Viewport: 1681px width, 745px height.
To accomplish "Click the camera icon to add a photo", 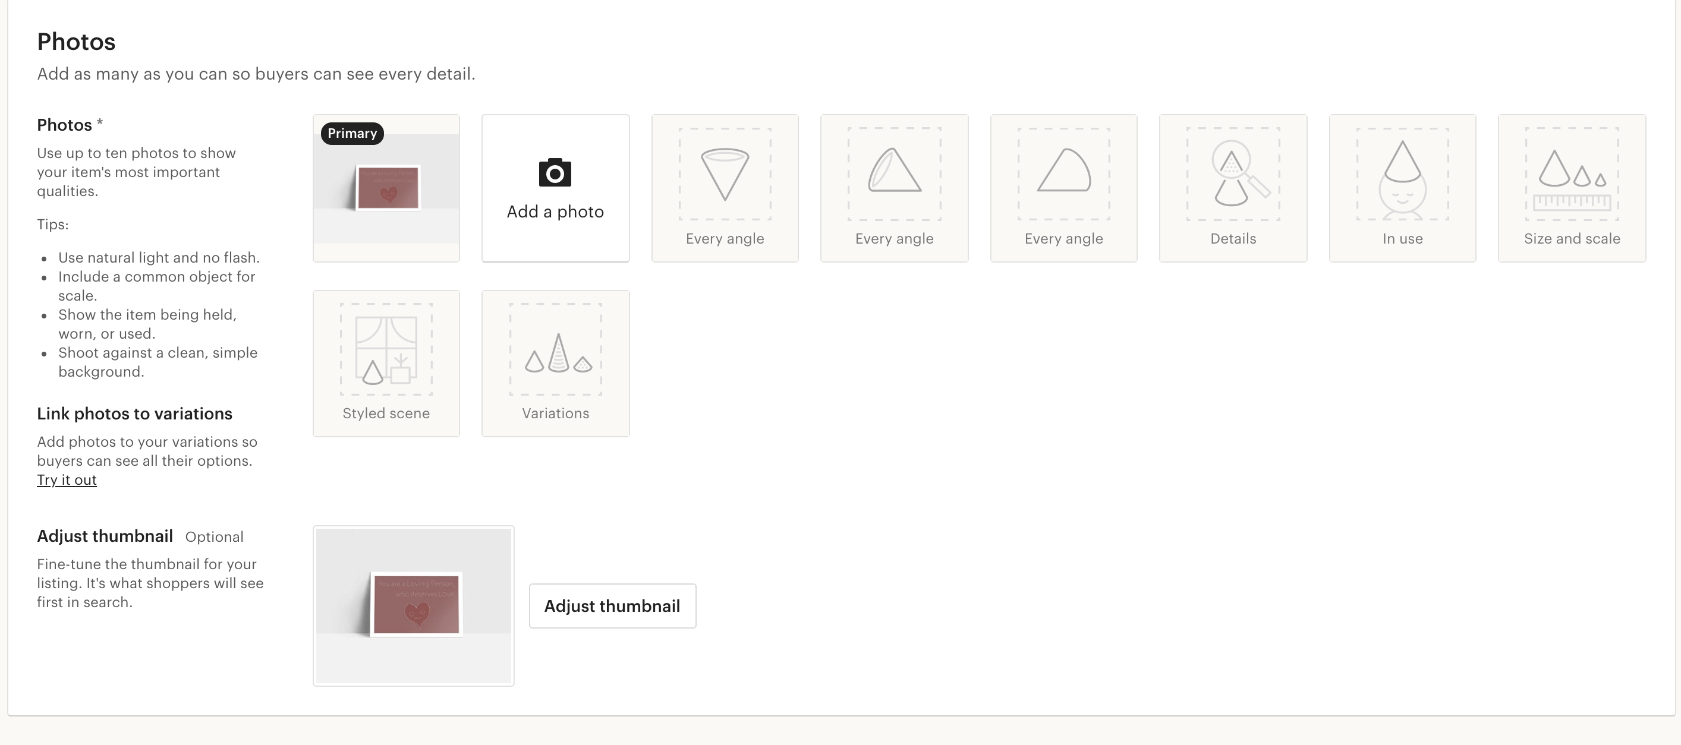I will coord(555,173).
